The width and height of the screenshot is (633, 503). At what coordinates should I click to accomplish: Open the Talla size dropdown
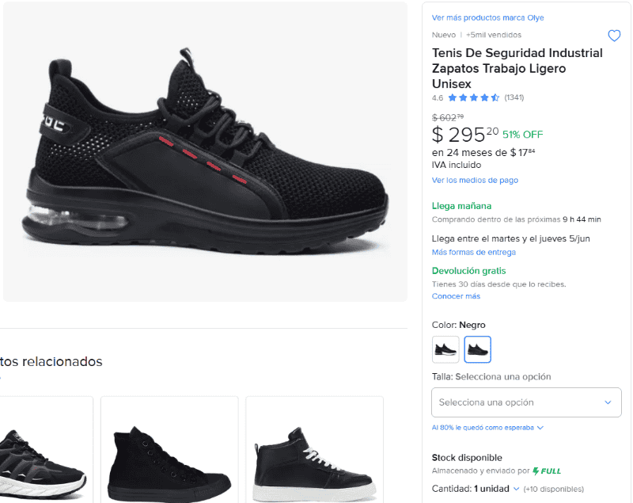[526, 402]
